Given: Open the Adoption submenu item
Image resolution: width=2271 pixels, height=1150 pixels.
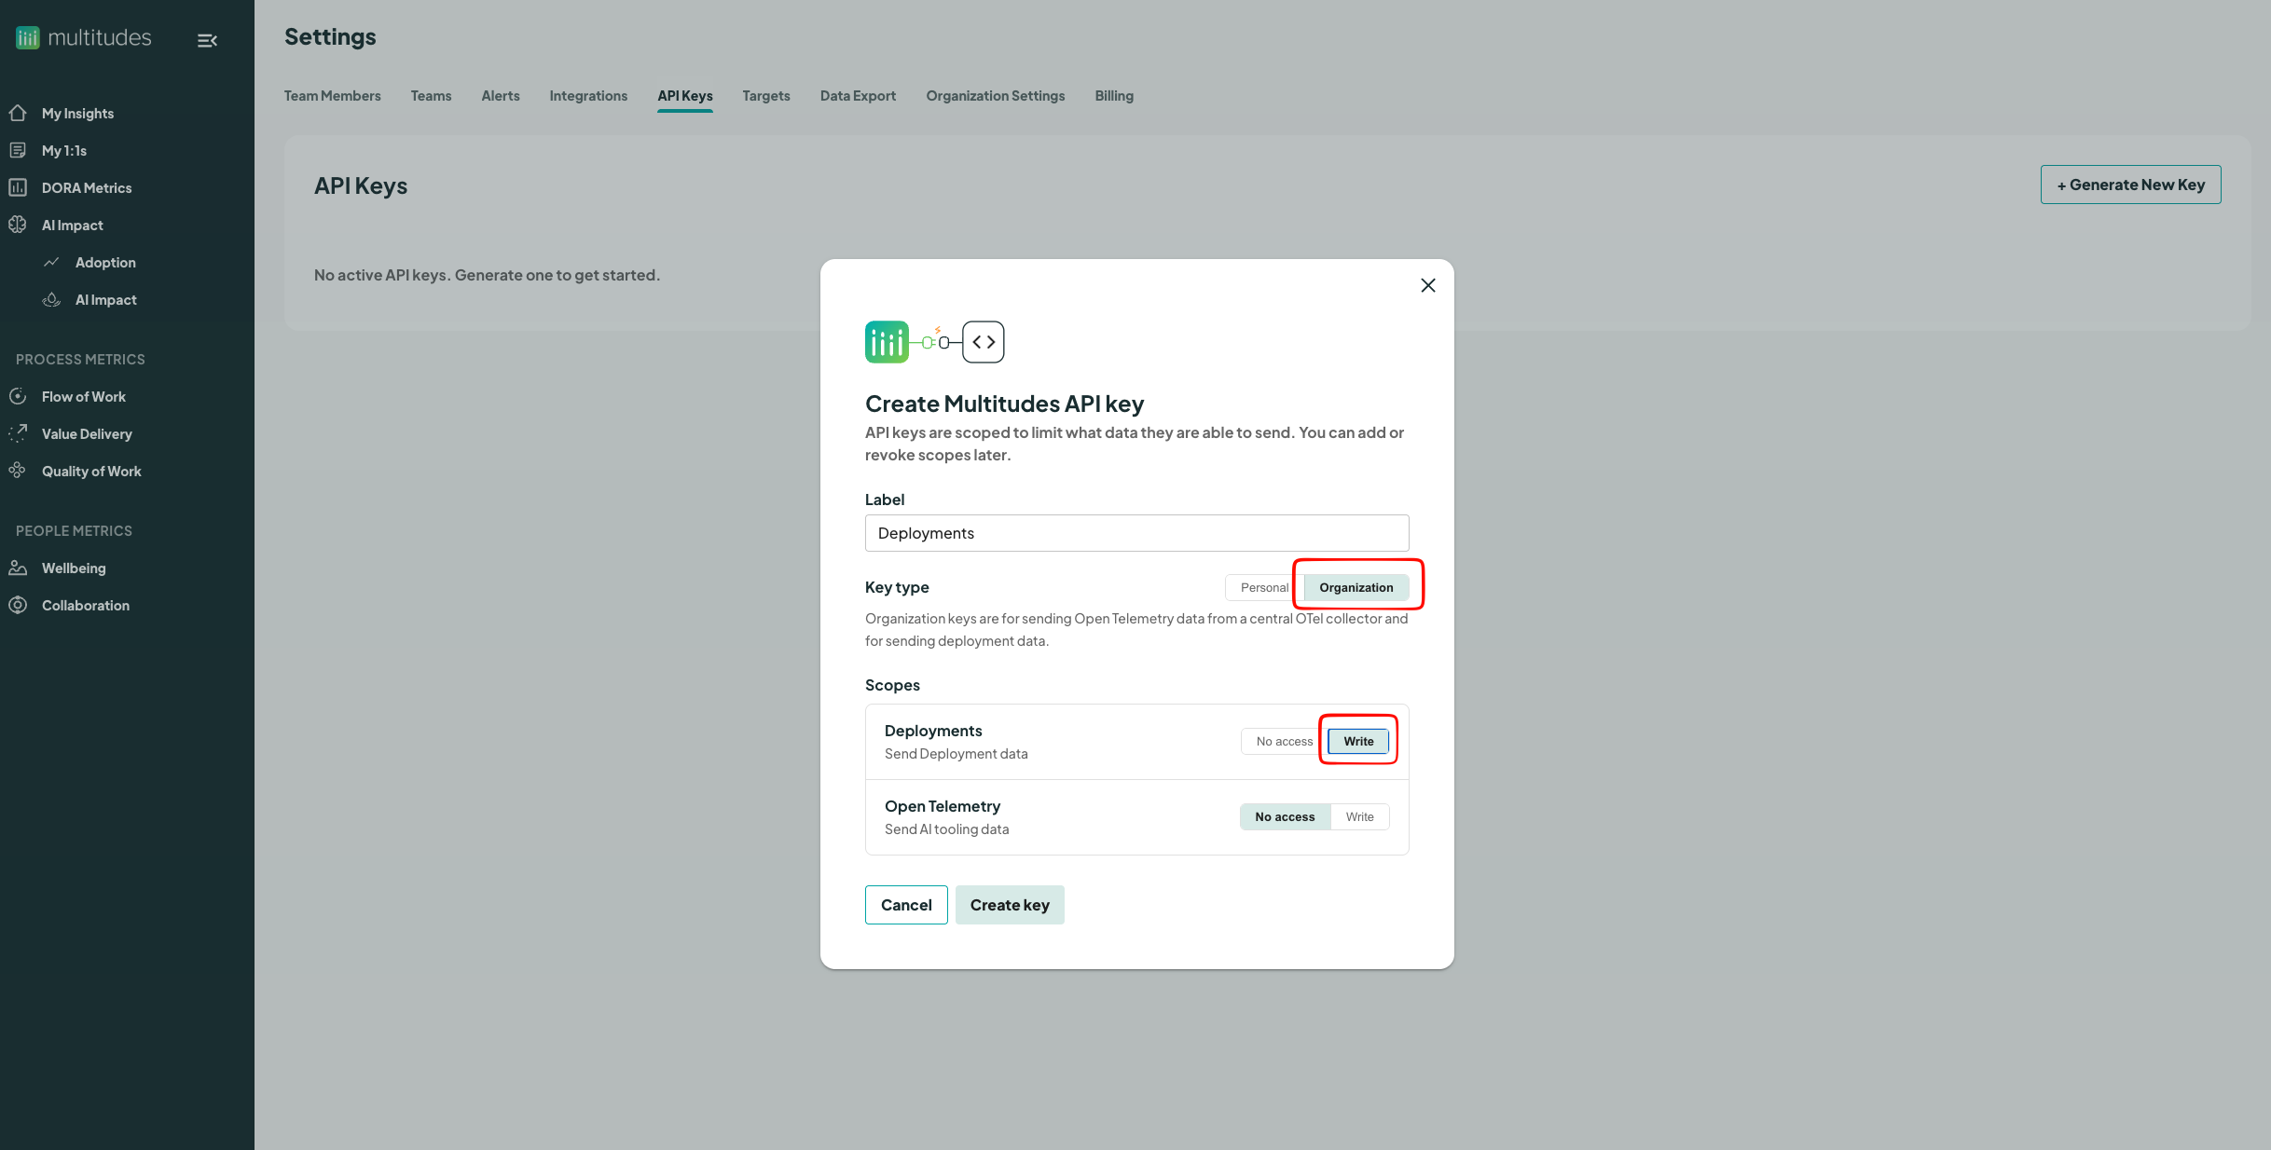Looking at the screenshot, I should tap(105, 262).
